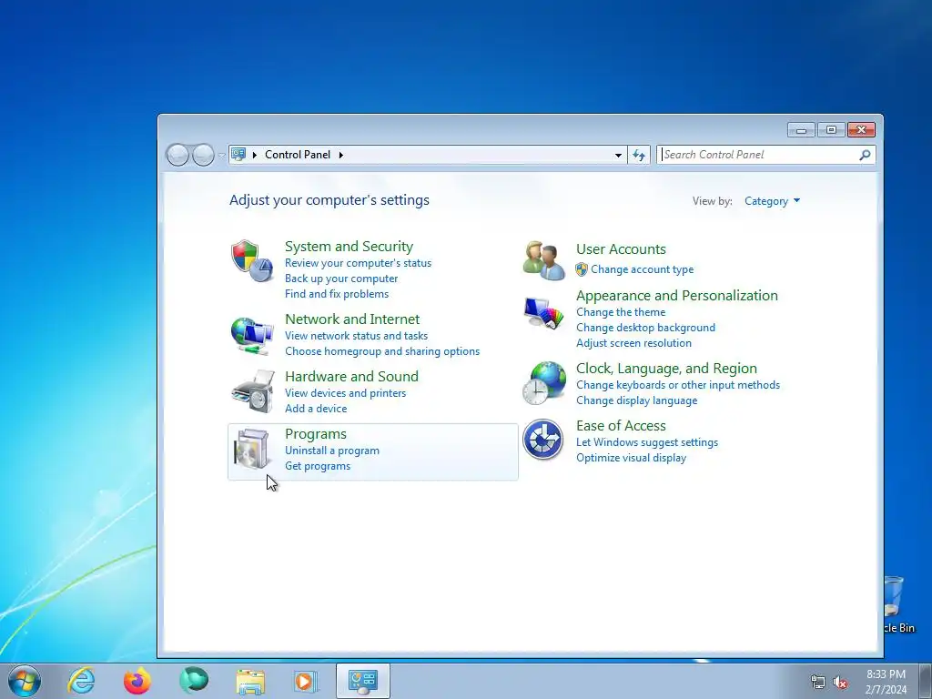
Task: Open the Recycle Bin desktop icon
Action: [x=894, y=603]
